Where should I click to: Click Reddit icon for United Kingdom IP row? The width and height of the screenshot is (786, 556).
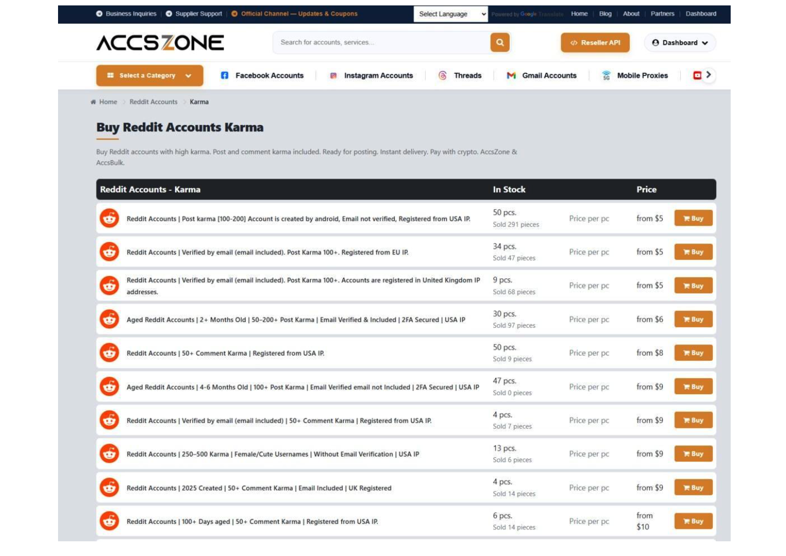110,285
